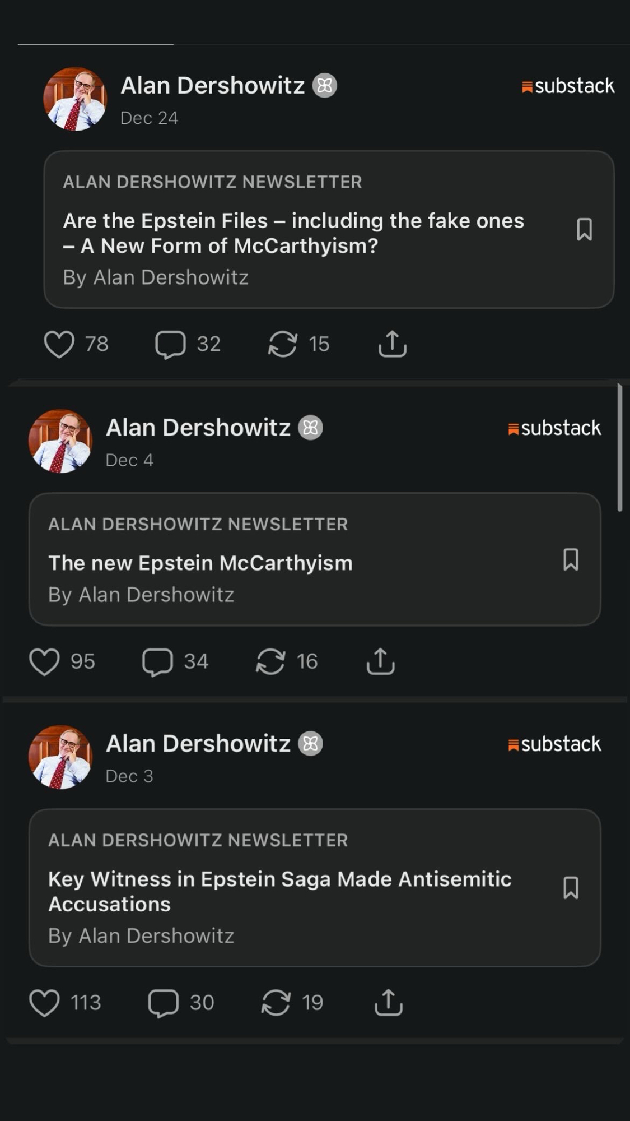The height and width of the screenshot is (1121, 630).
Task: Restack the Dec 24 Epstein Files post
Action: pos(282,344)
